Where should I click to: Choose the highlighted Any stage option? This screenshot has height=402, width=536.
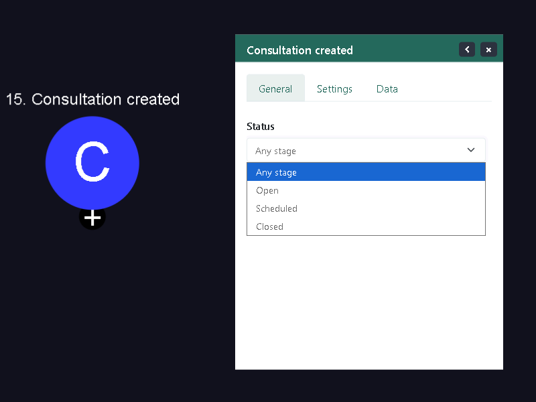[366, 172]
